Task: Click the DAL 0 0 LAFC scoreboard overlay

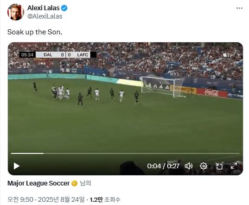Action: pos(58,55)
